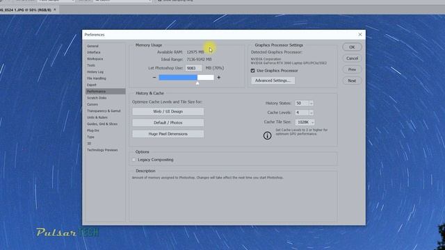Apply Huge Pixel Dimensions cache preset

click(x=168, y=134)
